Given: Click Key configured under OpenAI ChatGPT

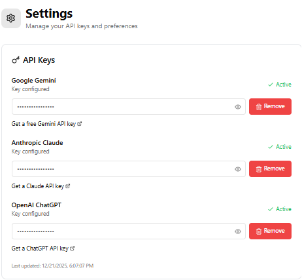Looking at the screenshot, I should [x=30, y=214].
